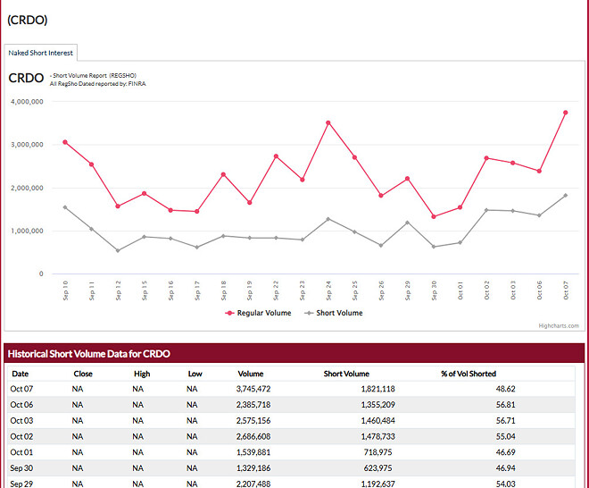This screenshot has height=488, width=589.
Task: Toggle the Regular Volume series in legend
Action: (258, 313)
